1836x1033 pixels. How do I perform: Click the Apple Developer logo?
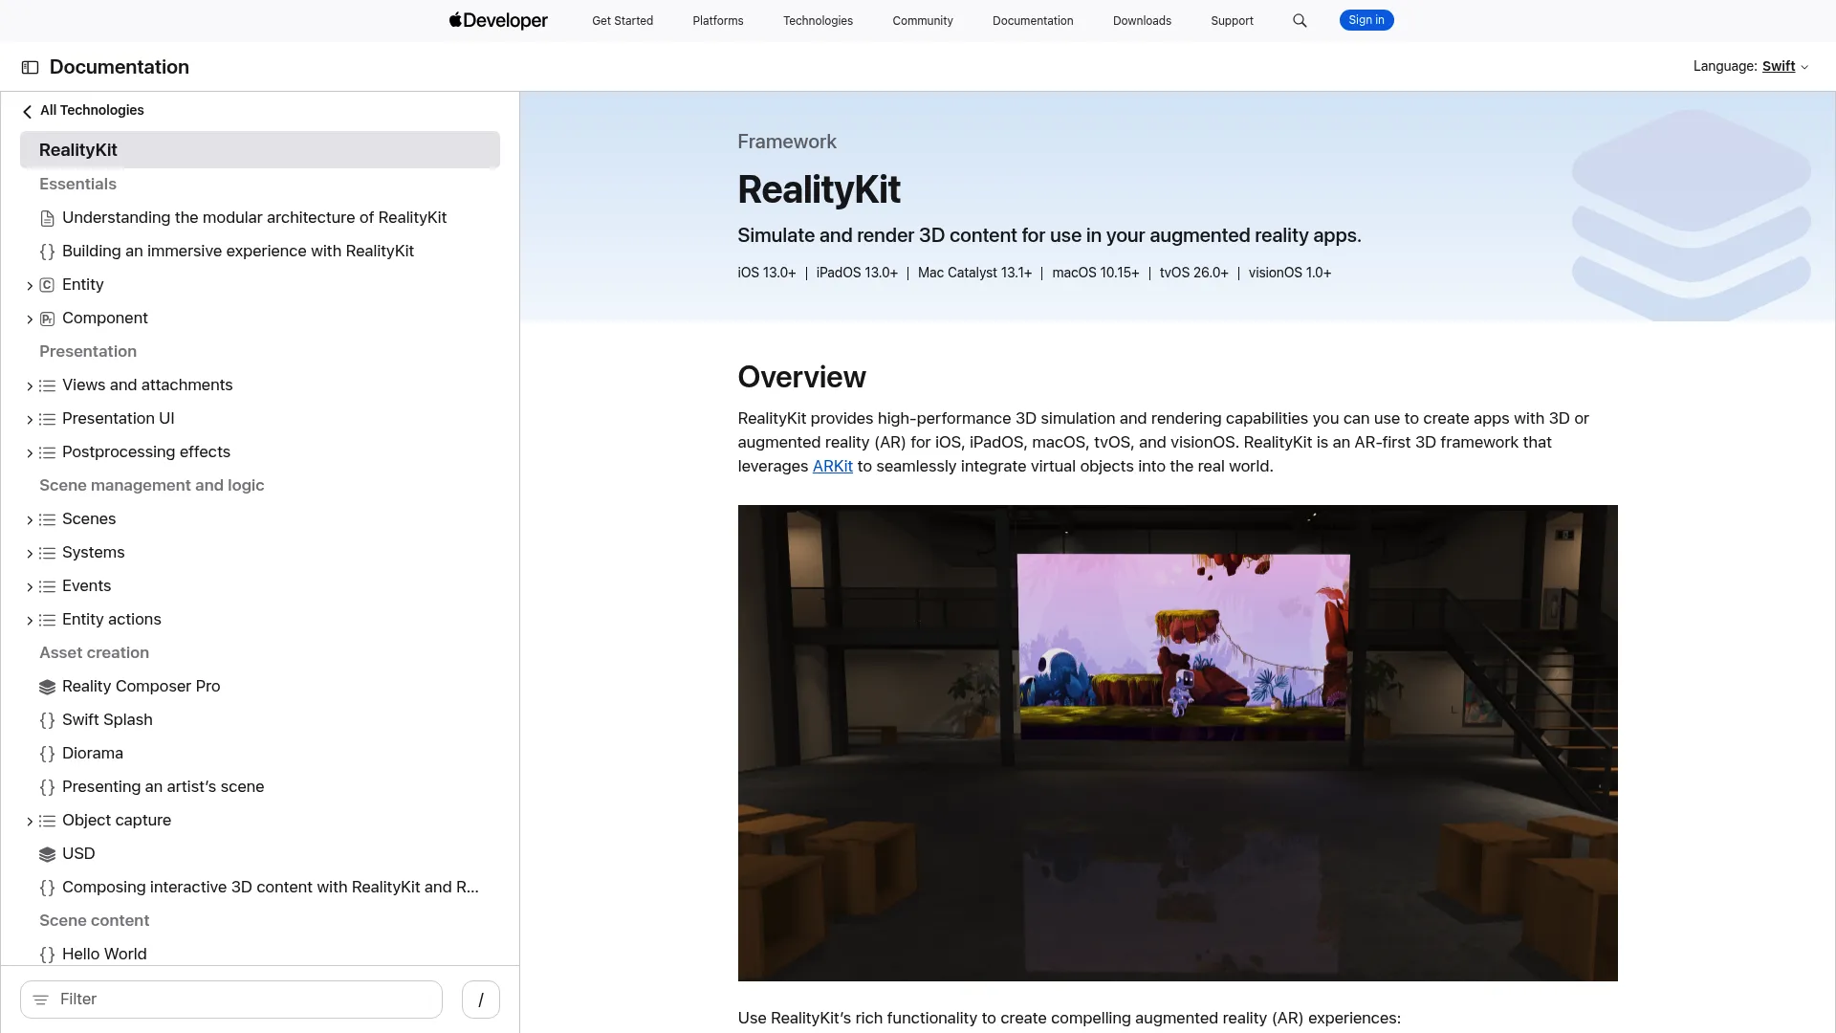click(x=498, y=20)
